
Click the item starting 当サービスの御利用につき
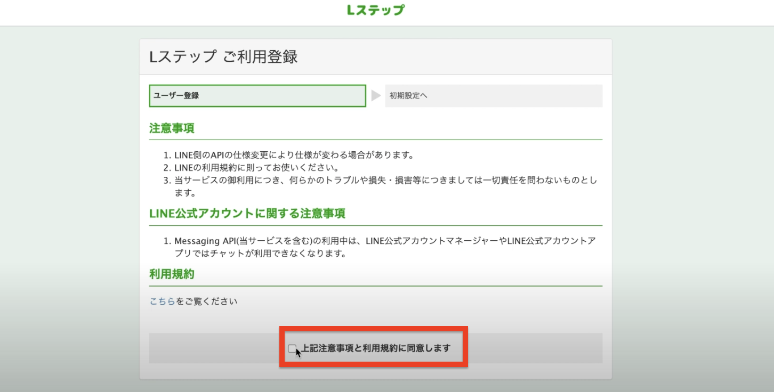(385, 186)
